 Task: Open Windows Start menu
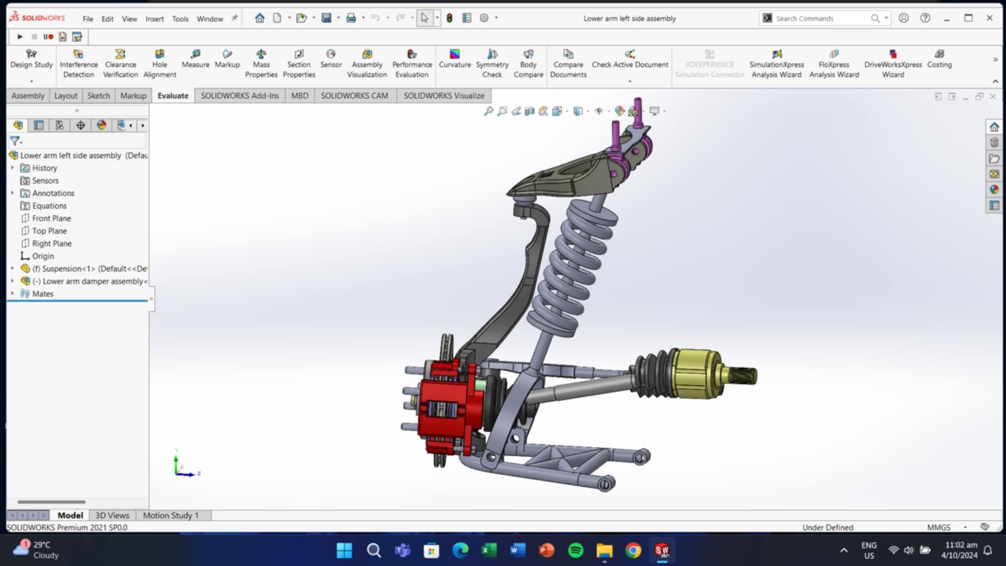click(344, 550)
